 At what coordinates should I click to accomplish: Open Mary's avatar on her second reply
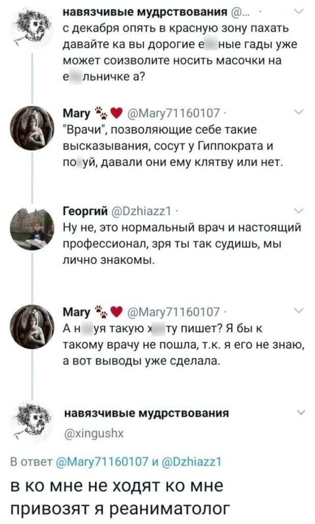[31, 327]
